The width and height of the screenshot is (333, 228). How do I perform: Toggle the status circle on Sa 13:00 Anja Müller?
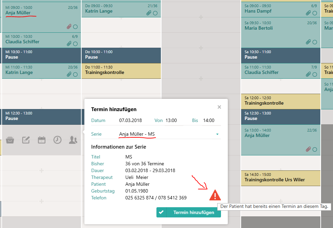click(x=315, y=149)
